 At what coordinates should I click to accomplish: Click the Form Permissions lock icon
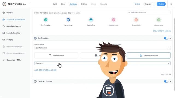tap(4, 26)
